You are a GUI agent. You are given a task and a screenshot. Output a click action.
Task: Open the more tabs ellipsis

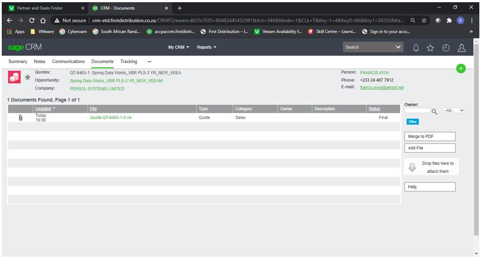click(149, 62)
